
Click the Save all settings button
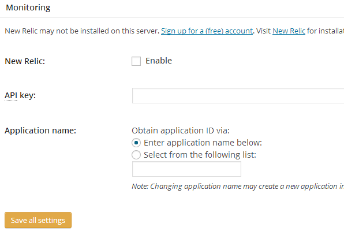click(38, 220)
